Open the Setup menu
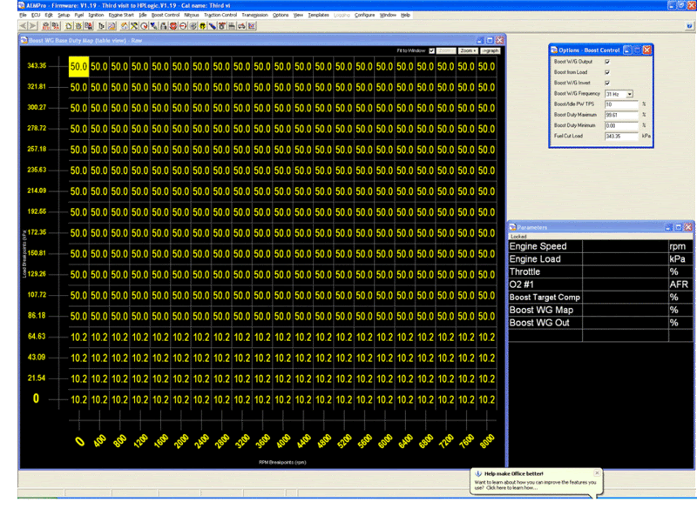Image resolution: width=697 pixels, height=522 pixels. click(x=64, y=15)
